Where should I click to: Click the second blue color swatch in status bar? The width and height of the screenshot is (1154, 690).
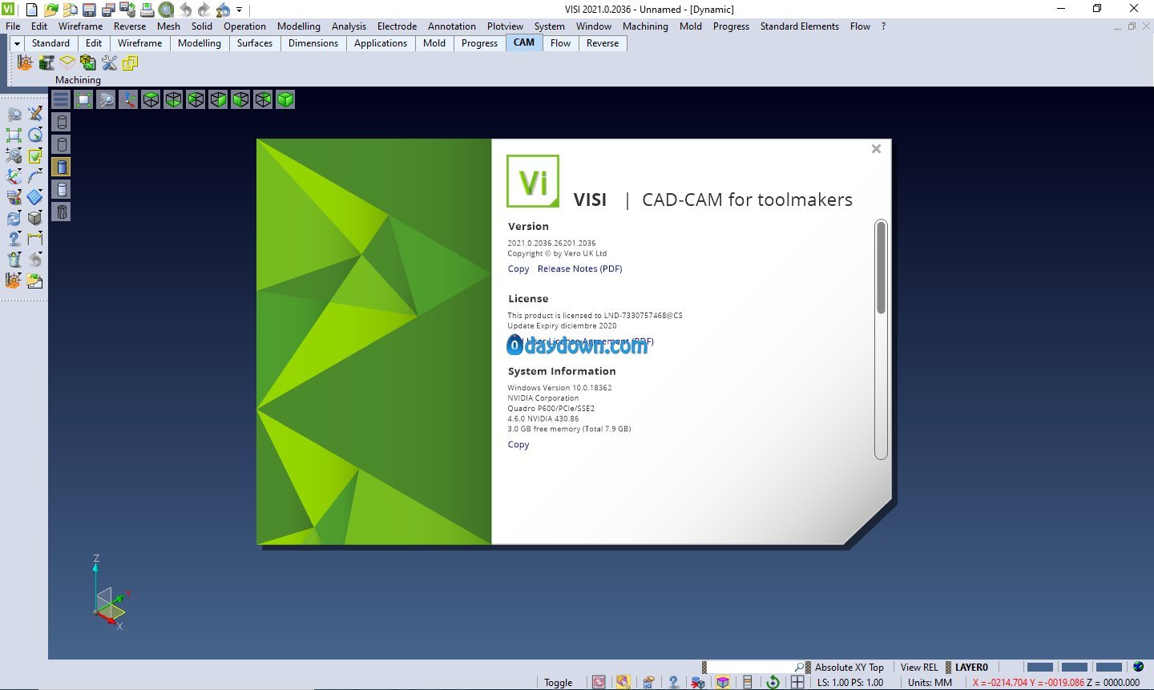1074,667
